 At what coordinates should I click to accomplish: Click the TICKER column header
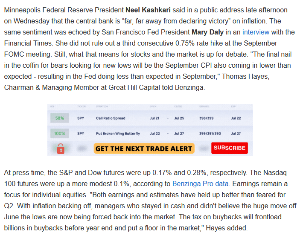click(x=82, y=106)
